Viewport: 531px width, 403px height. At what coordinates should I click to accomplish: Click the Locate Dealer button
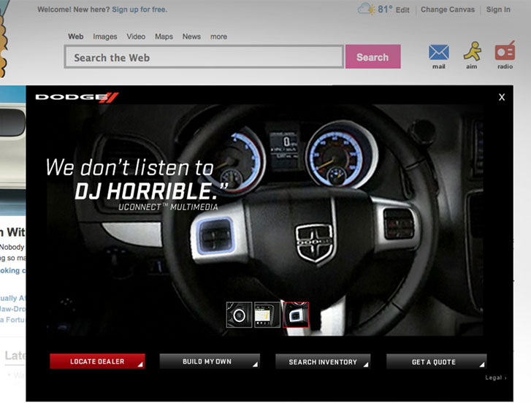(97, 361)
